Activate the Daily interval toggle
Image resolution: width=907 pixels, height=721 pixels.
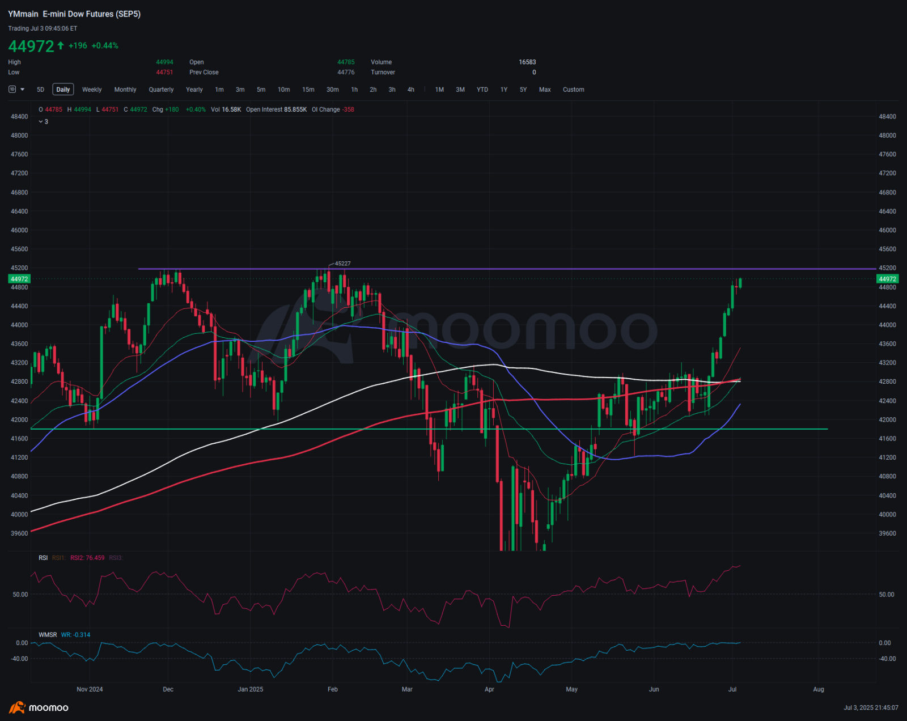click(x=63, y=90)
